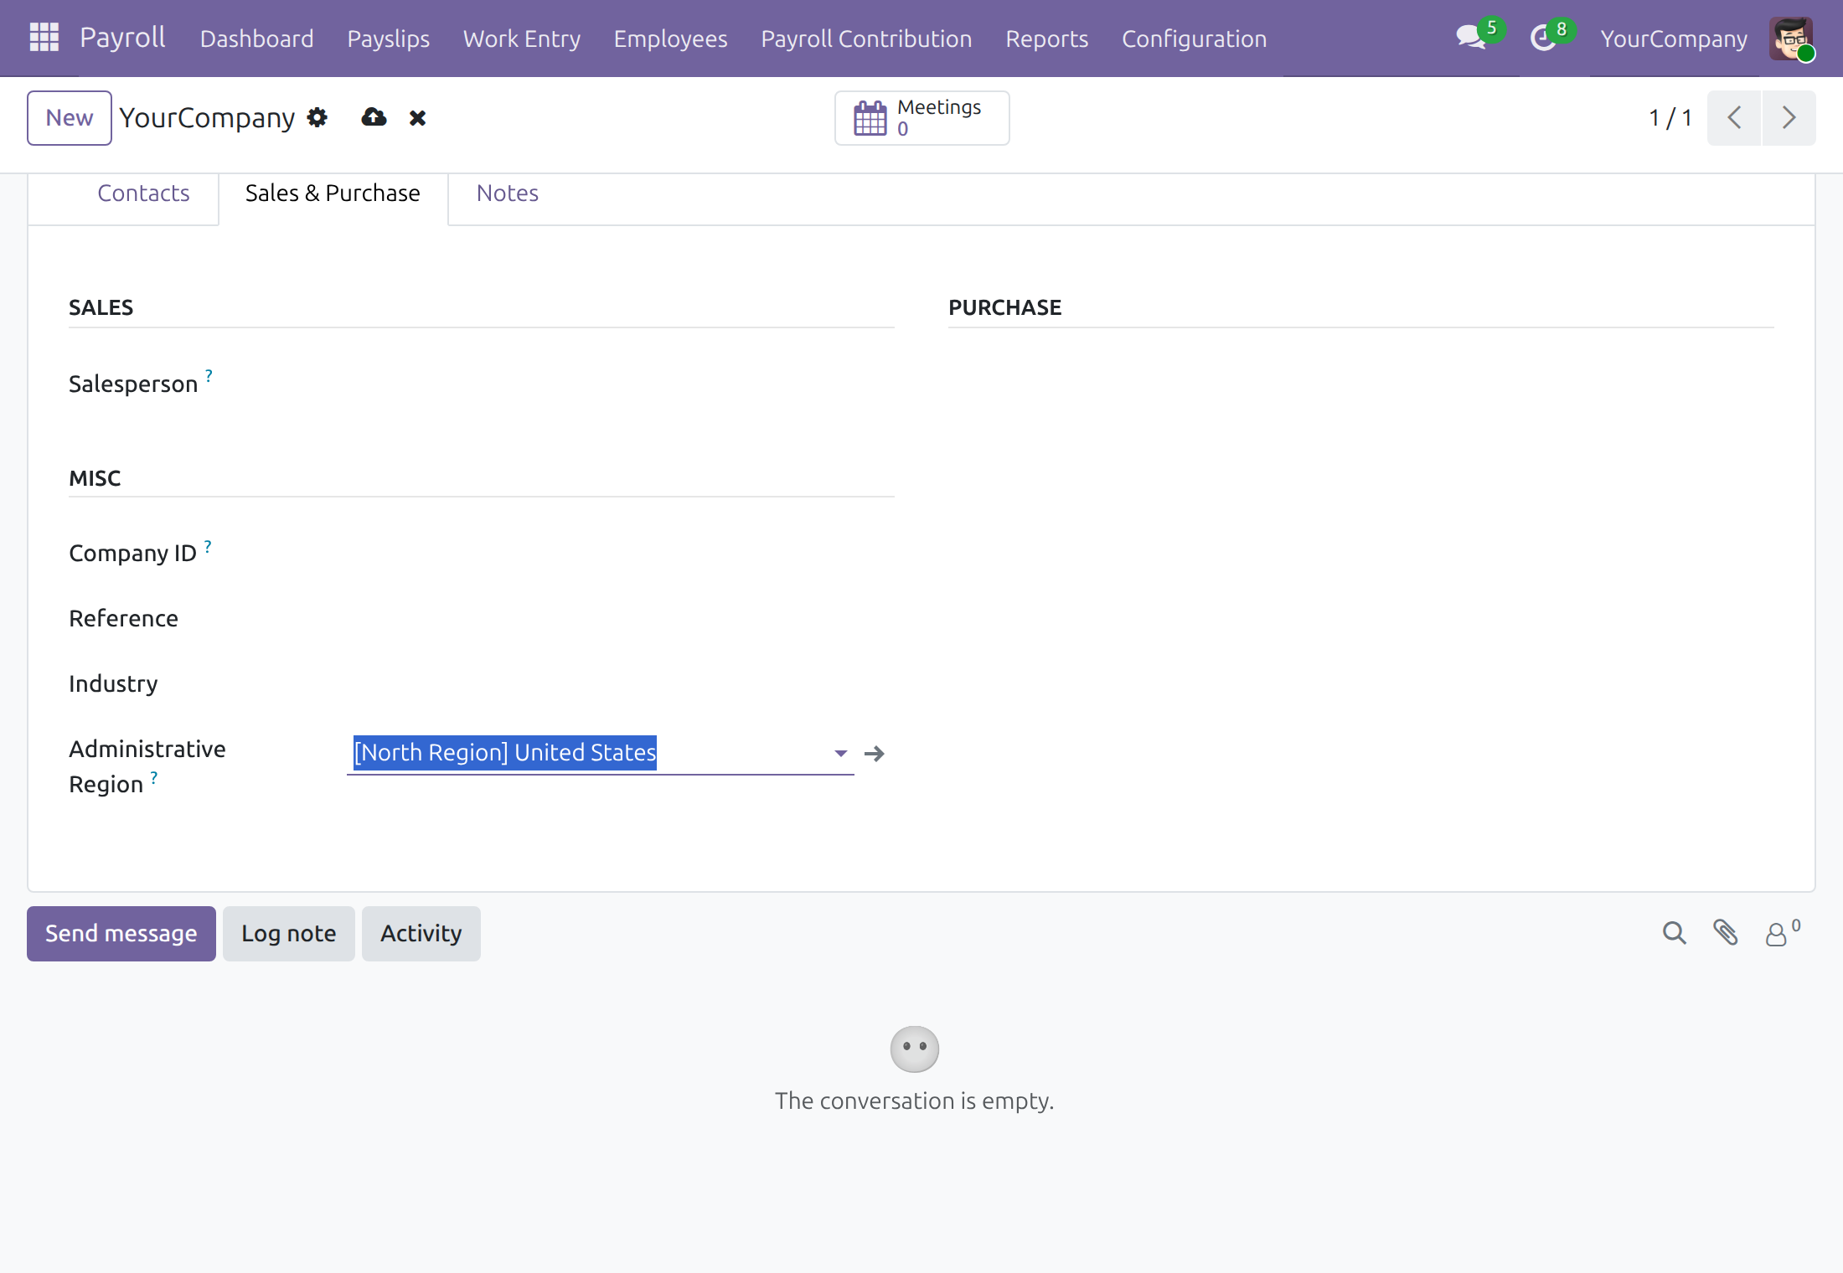The height and width of the screenshot is (1273, 1843).
Task: Click the New button
Action: point(70,118)
